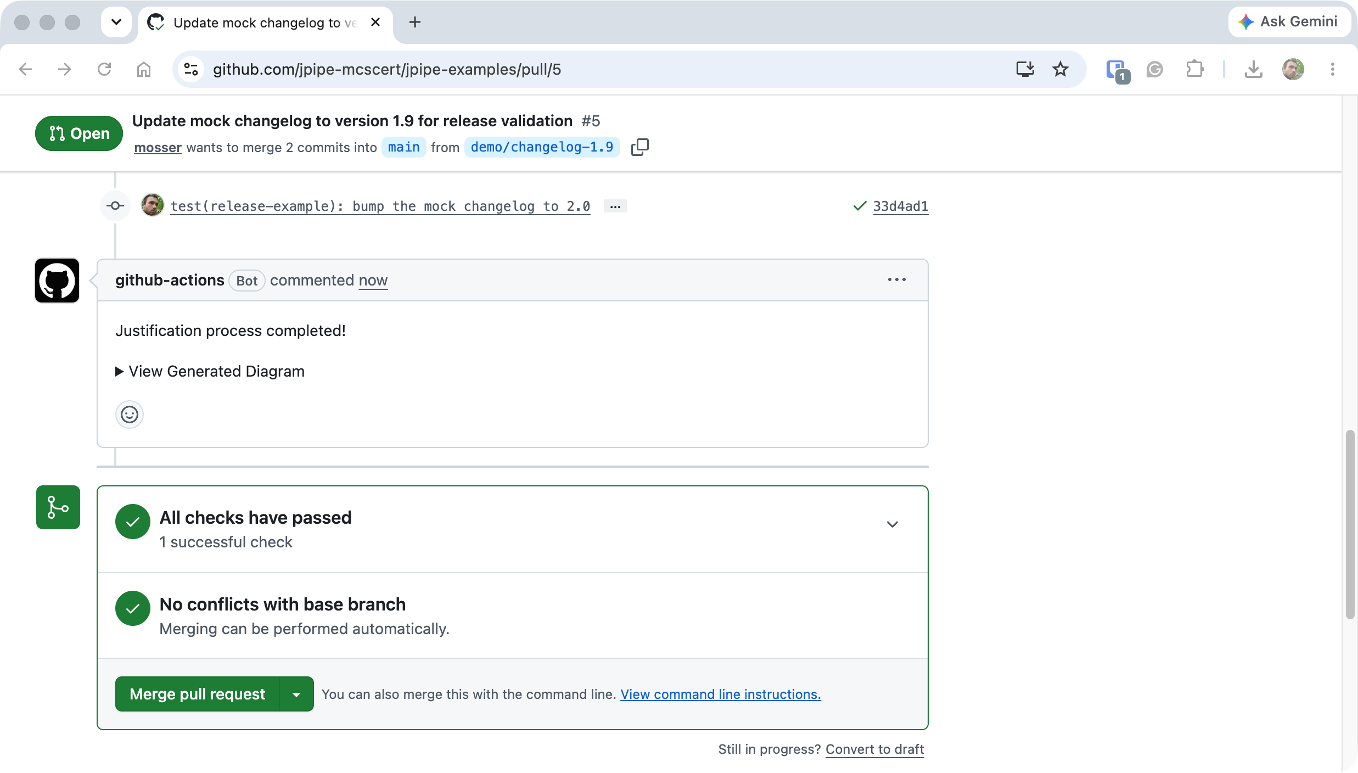Open site information icon in address bar
This screenshot has width=1358, height=773.
point(191,69)
